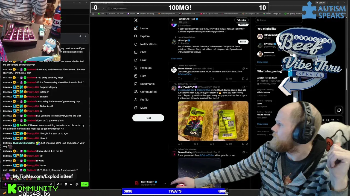Go back with the profile back arrow
This screenshot has height=196, width=350.
click(x=173, y=20)
